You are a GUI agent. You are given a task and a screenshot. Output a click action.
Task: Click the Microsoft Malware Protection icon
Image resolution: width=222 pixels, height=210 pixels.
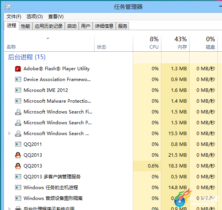click(18, 101)
